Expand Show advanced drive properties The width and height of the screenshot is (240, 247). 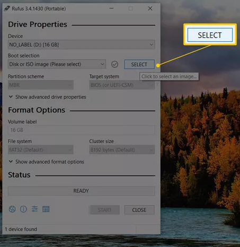47,97
